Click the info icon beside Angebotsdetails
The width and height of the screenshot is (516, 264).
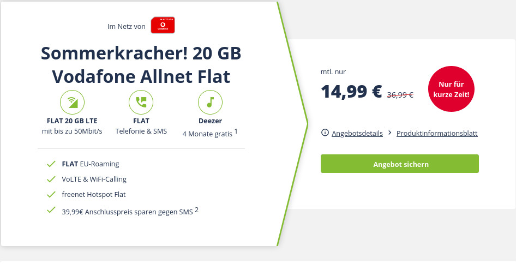[325, 133]
